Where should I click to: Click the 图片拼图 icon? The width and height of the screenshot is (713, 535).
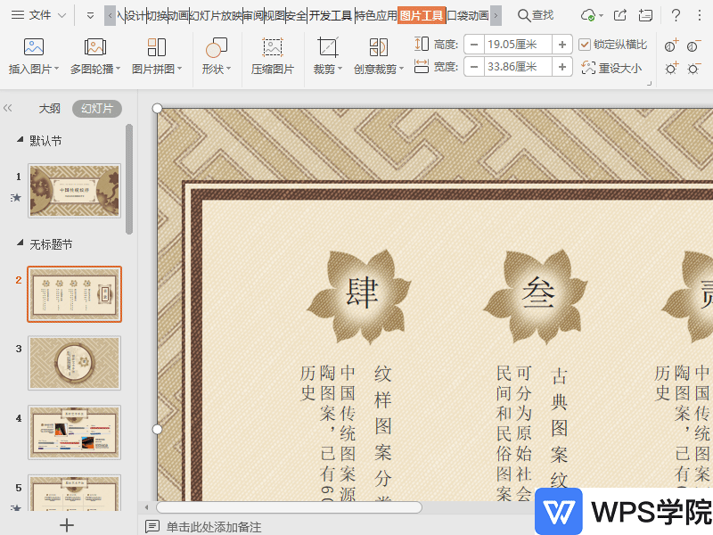click(x=157, y=47)
